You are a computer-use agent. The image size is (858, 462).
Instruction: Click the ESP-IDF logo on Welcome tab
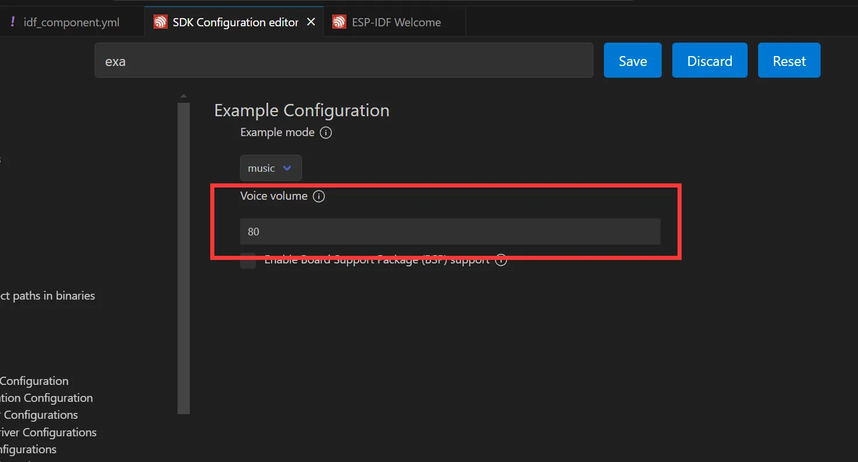[x=339, y=22]
